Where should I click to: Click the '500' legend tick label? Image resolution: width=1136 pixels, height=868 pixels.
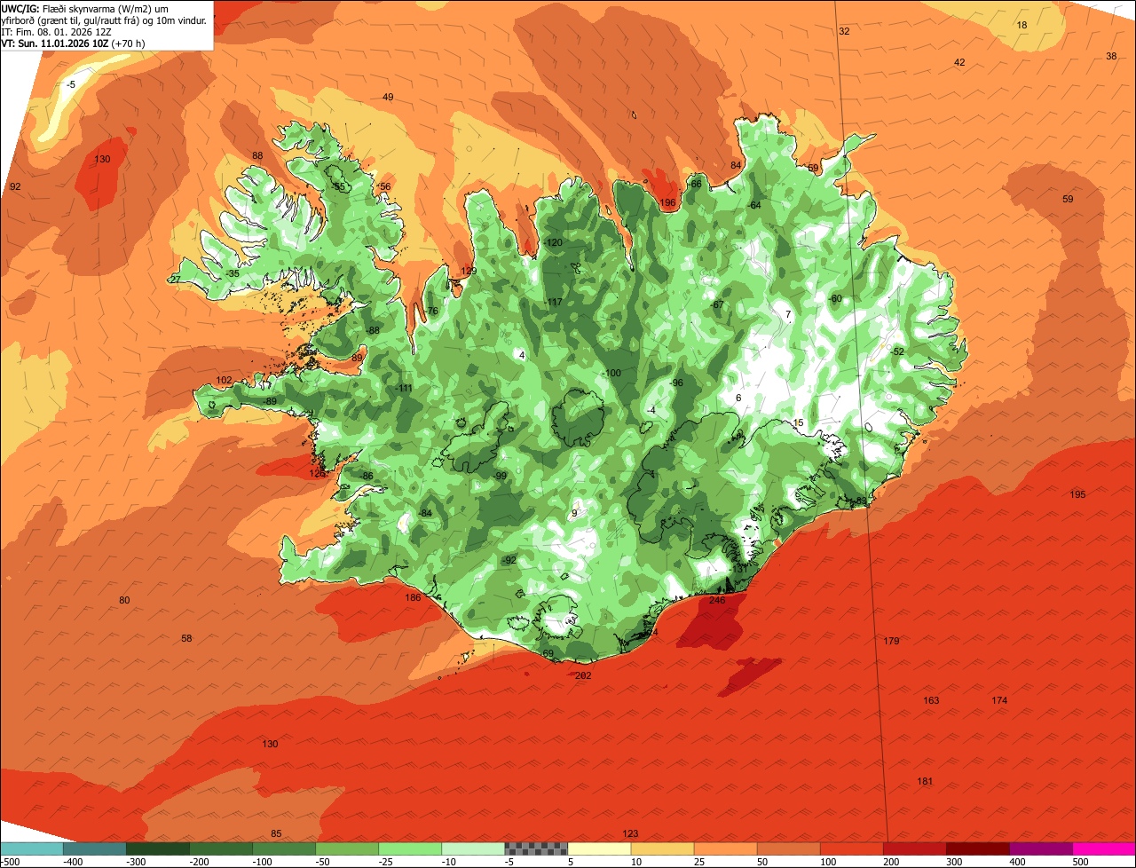point(1080,861)
